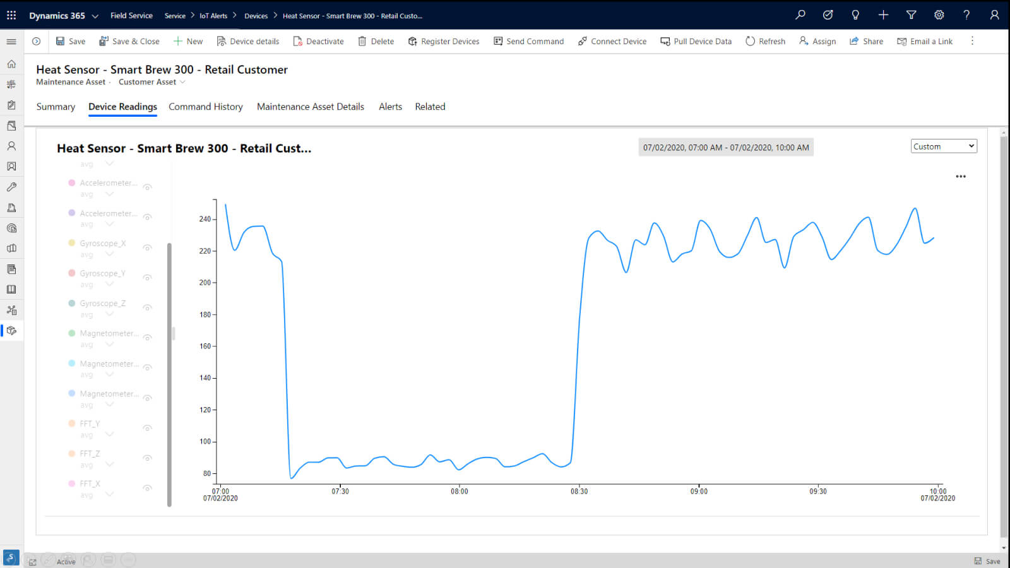
Task: Go to the Home icon in sidebar
Action: tap(11, 64)
